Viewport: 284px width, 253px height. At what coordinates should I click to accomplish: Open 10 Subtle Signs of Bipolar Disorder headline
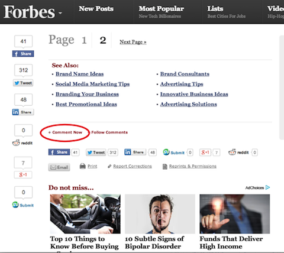tap(154, 242)
